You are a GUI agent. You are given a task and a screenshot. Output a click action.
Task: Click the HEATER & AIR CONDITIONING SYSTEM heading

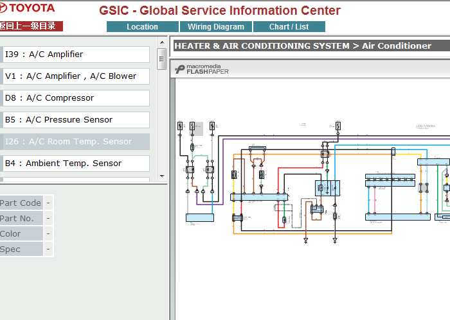303,46
